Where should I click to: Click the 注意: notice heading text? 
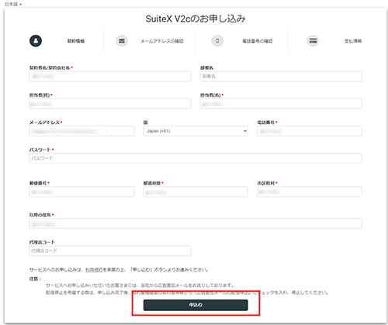(35, 278)
